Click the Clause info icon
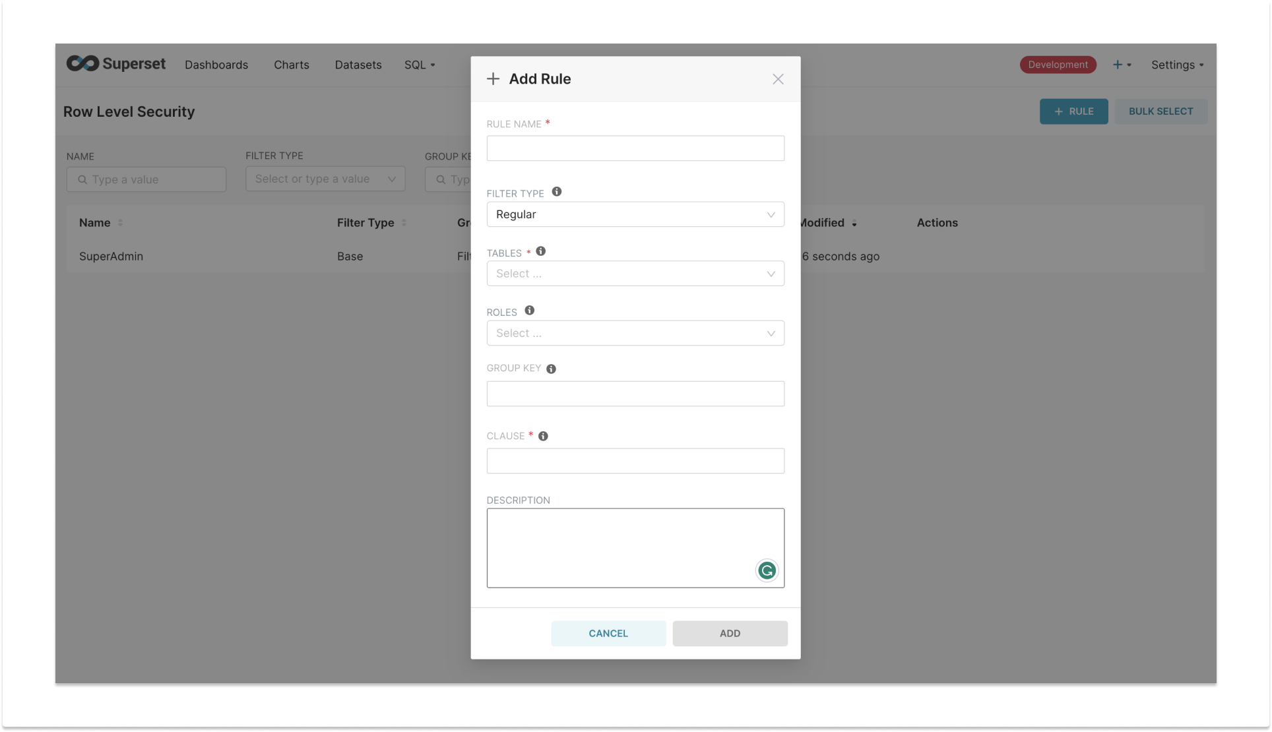 pos(543,436)
